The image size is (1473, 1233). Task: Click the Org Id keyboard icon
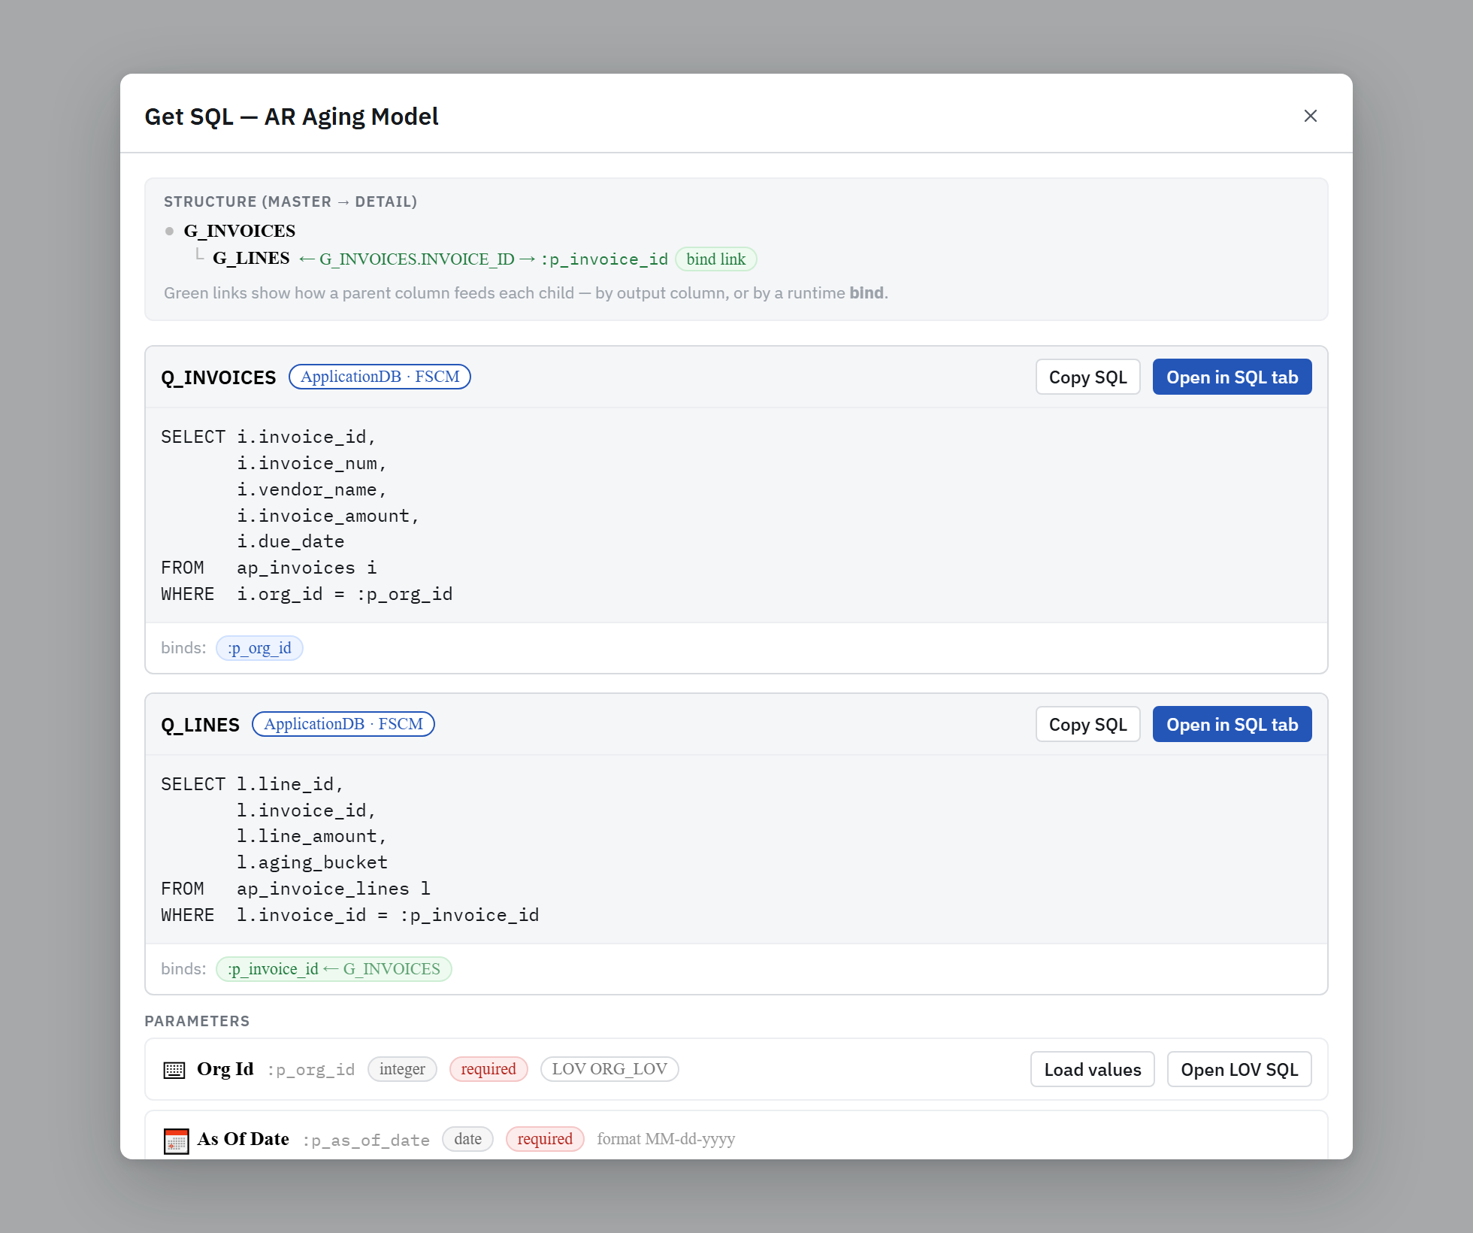pos(174,1070)
